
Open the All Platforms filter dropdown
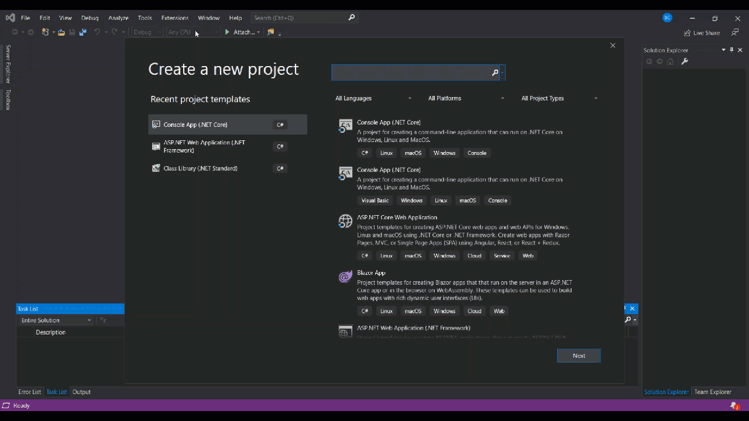click(x=466, y=98)
